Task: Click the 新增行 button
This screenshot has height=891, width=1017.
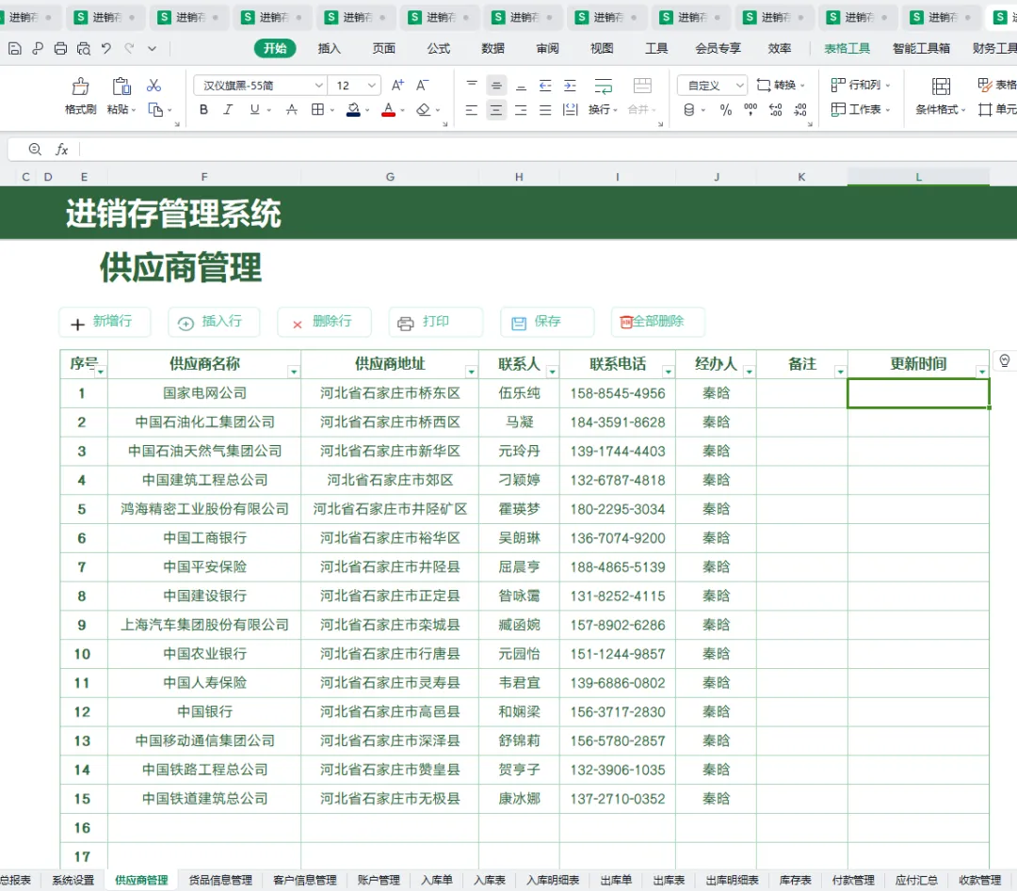Action: (x=105, y=322)
